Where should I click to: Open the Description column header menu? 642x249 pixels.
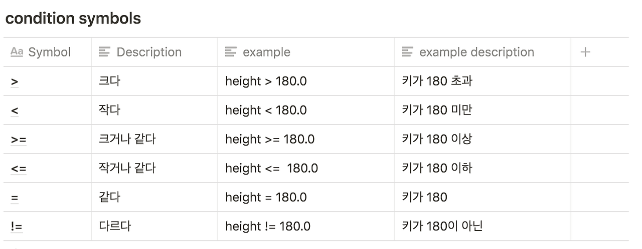coord(149,52)
